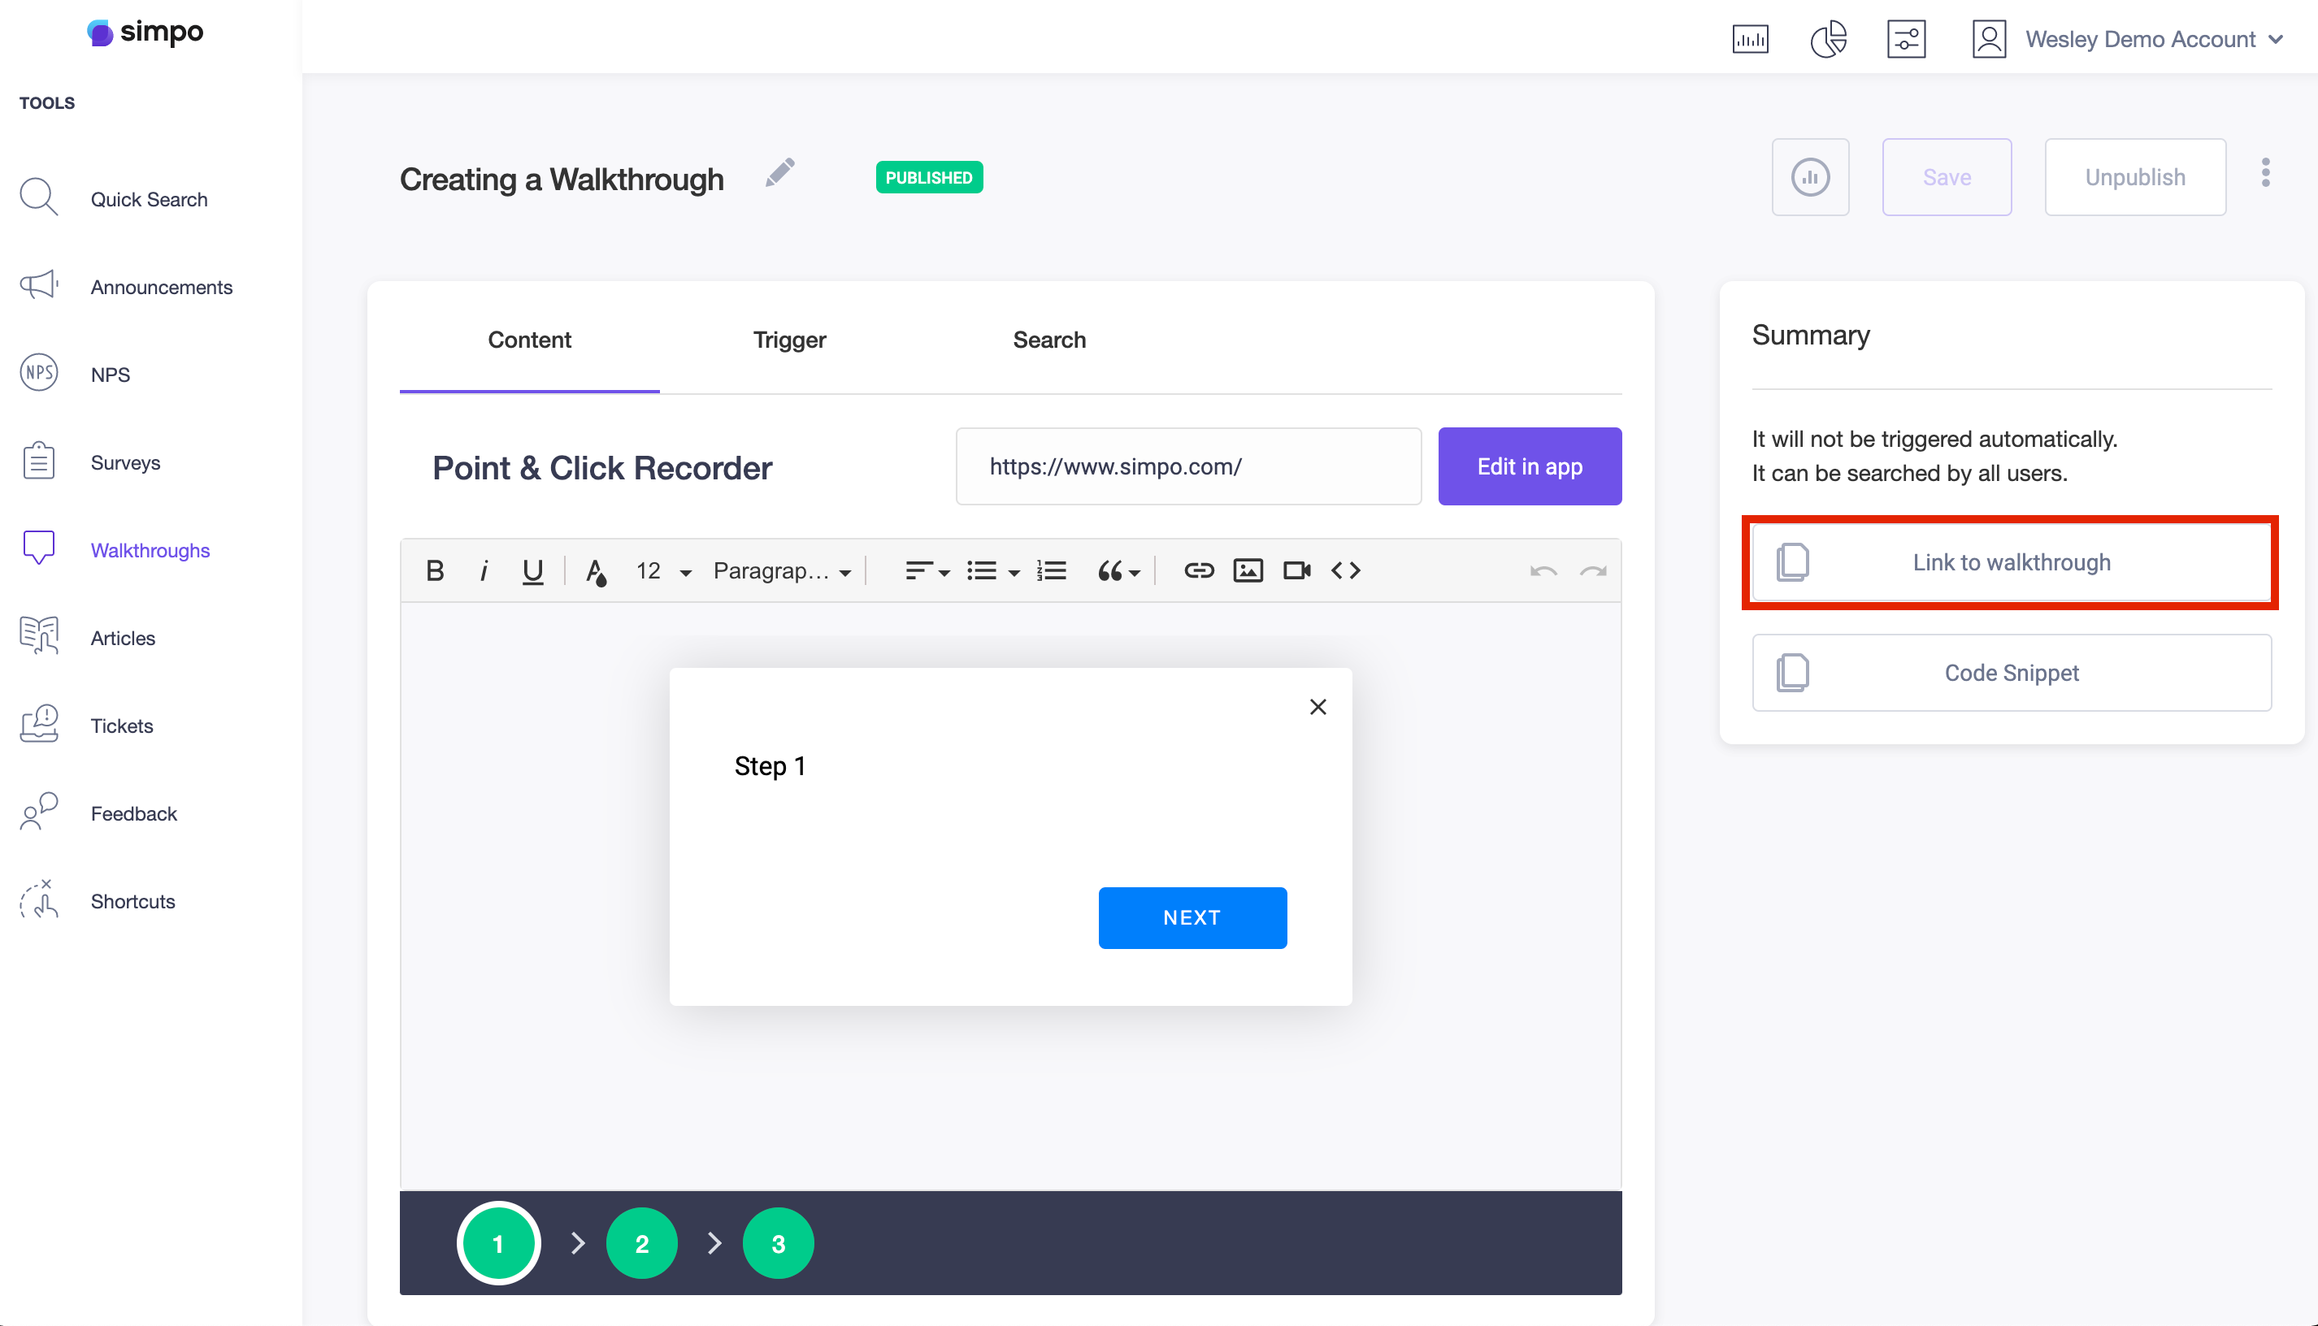Go to Announcements
Image resolution: width=2318 pixels, height=1326 pixels.
point(161,287)
